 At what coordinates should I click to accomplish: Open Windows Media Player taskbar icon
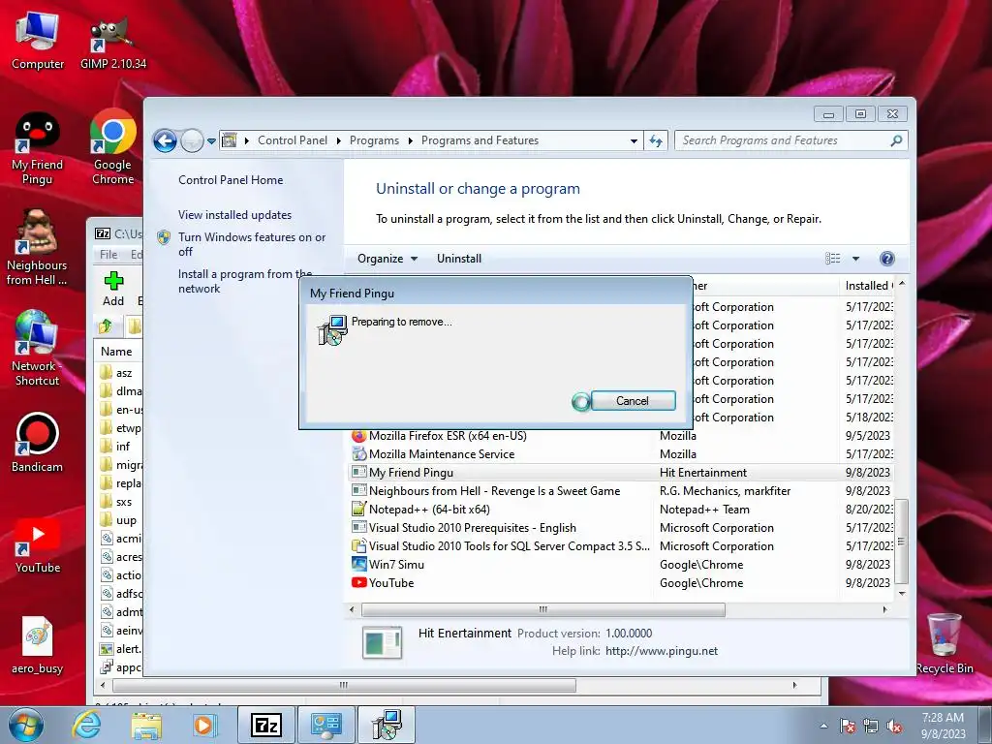pyautogui.click(x=204, y=725)
